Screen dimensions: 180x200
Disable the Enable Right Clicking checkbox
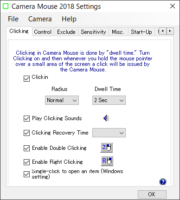coord(26,162)
